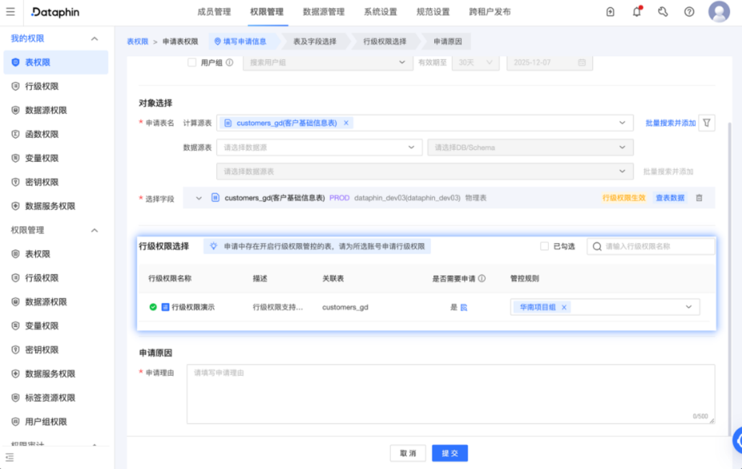Viewport: 742px width, 469px height.
Task: Click the 提交 submit button
Action: tap(450, 453)
